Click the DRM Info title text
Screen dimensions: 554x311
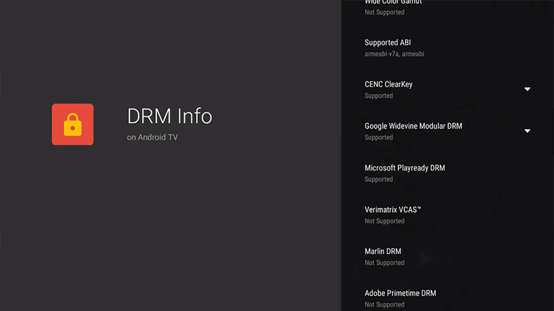170,116
